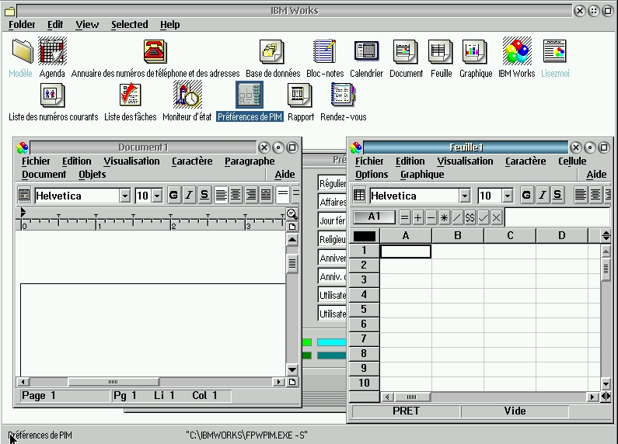Toggle bold (G) in Document1 toolbar

pos(173,196)
